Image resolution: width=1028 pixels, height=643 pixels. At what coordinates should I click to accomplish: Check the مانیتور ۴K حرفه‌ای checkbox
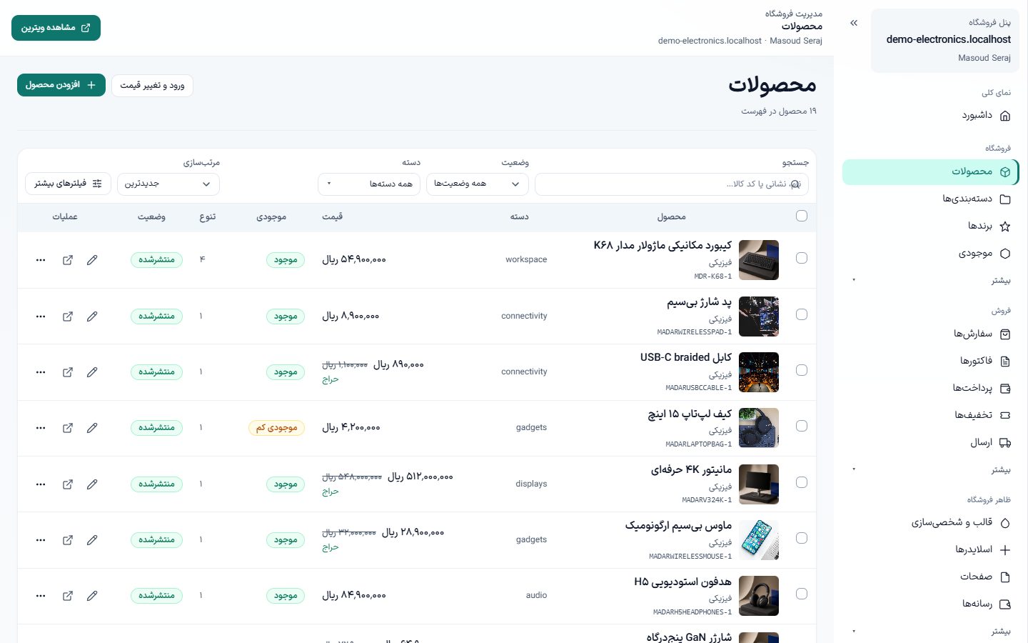802,482
